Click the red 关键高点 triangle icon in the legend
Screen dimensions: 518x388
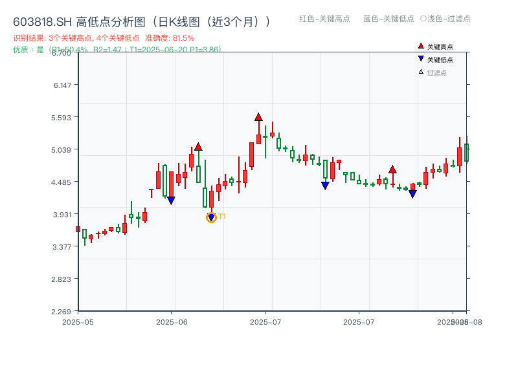pyautogui.click(x=421, y=46)
